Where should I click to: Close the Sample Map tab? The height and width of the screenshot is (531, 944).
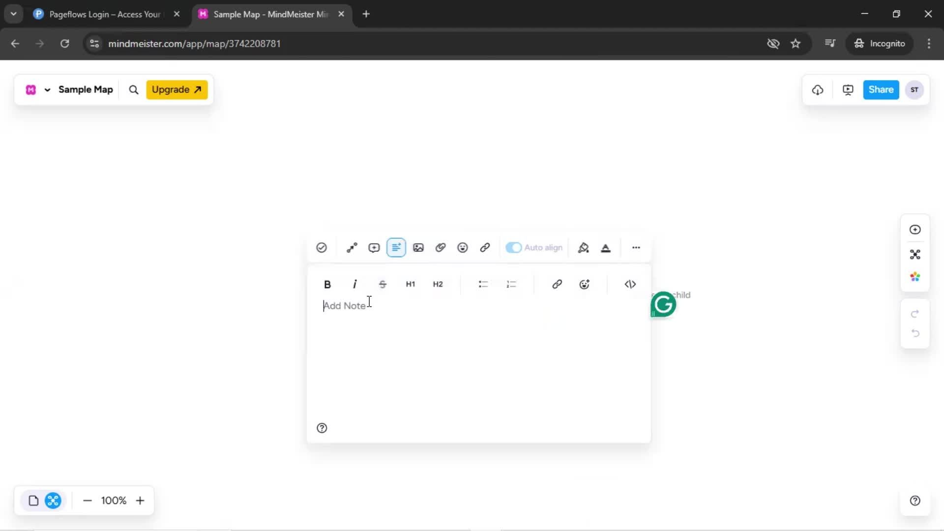[341, 14]
